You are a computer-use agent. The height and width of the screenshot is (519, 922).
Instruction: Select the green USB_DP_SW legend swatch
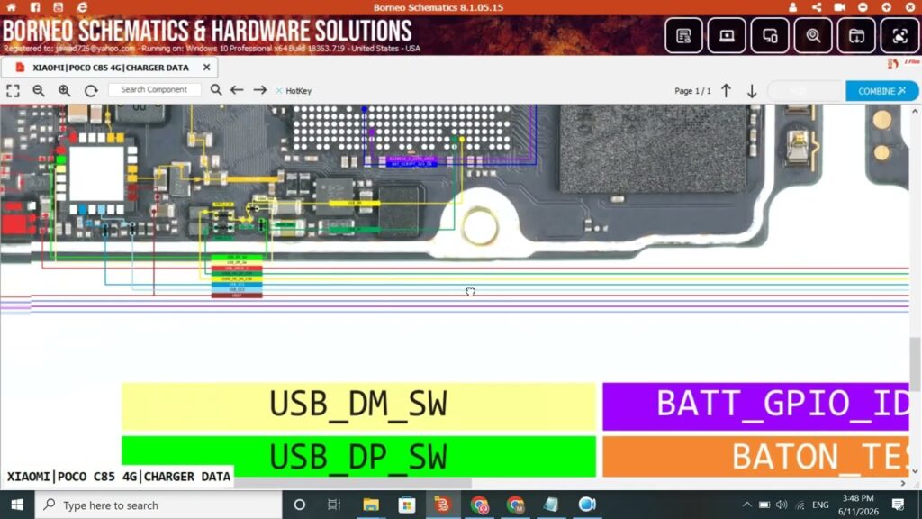coord(358,456)
